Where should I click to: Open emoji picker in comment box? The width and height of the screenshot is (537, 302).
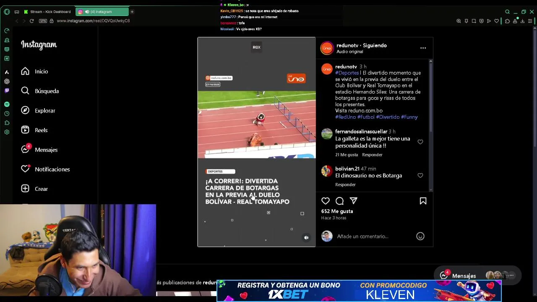coord(420,236)
